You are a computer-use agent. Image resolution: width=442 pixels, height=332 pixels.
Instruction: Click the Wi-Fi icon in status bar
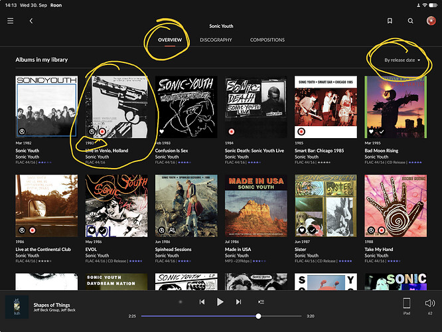click(x=425, y=5)
